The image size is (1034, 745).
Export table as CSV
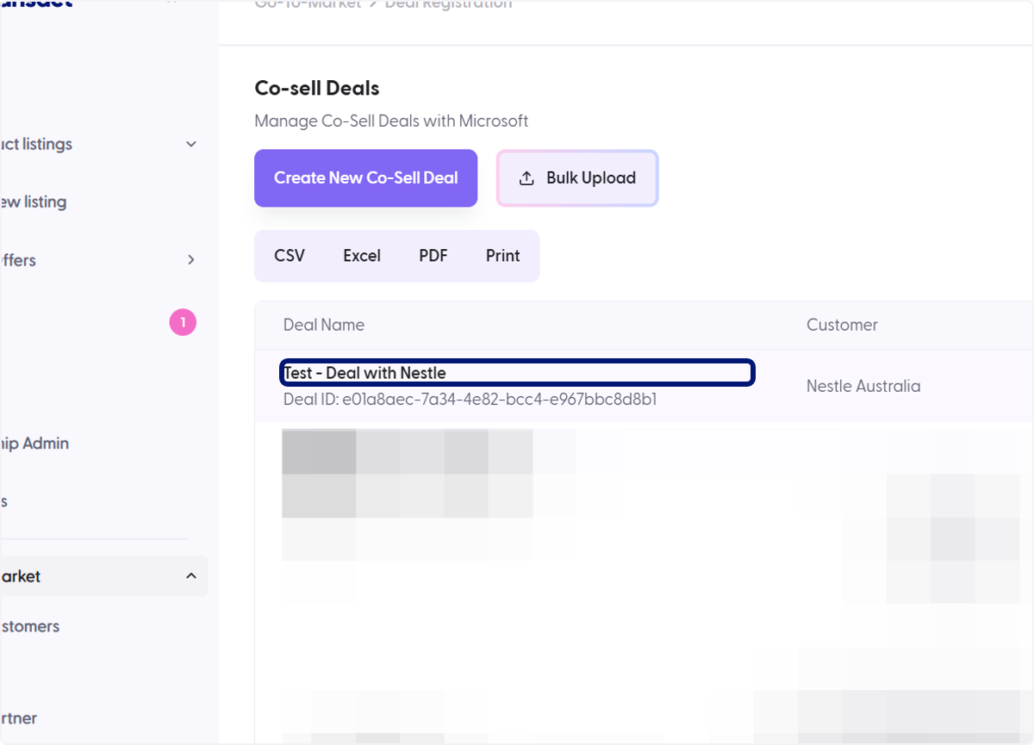(x=290, y=256)
